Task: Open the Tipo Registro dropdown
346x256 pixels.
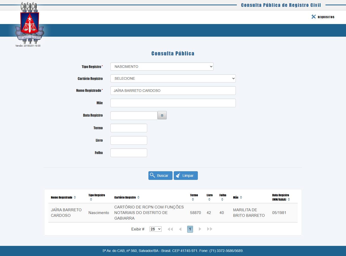Action: tap(162, 67)
